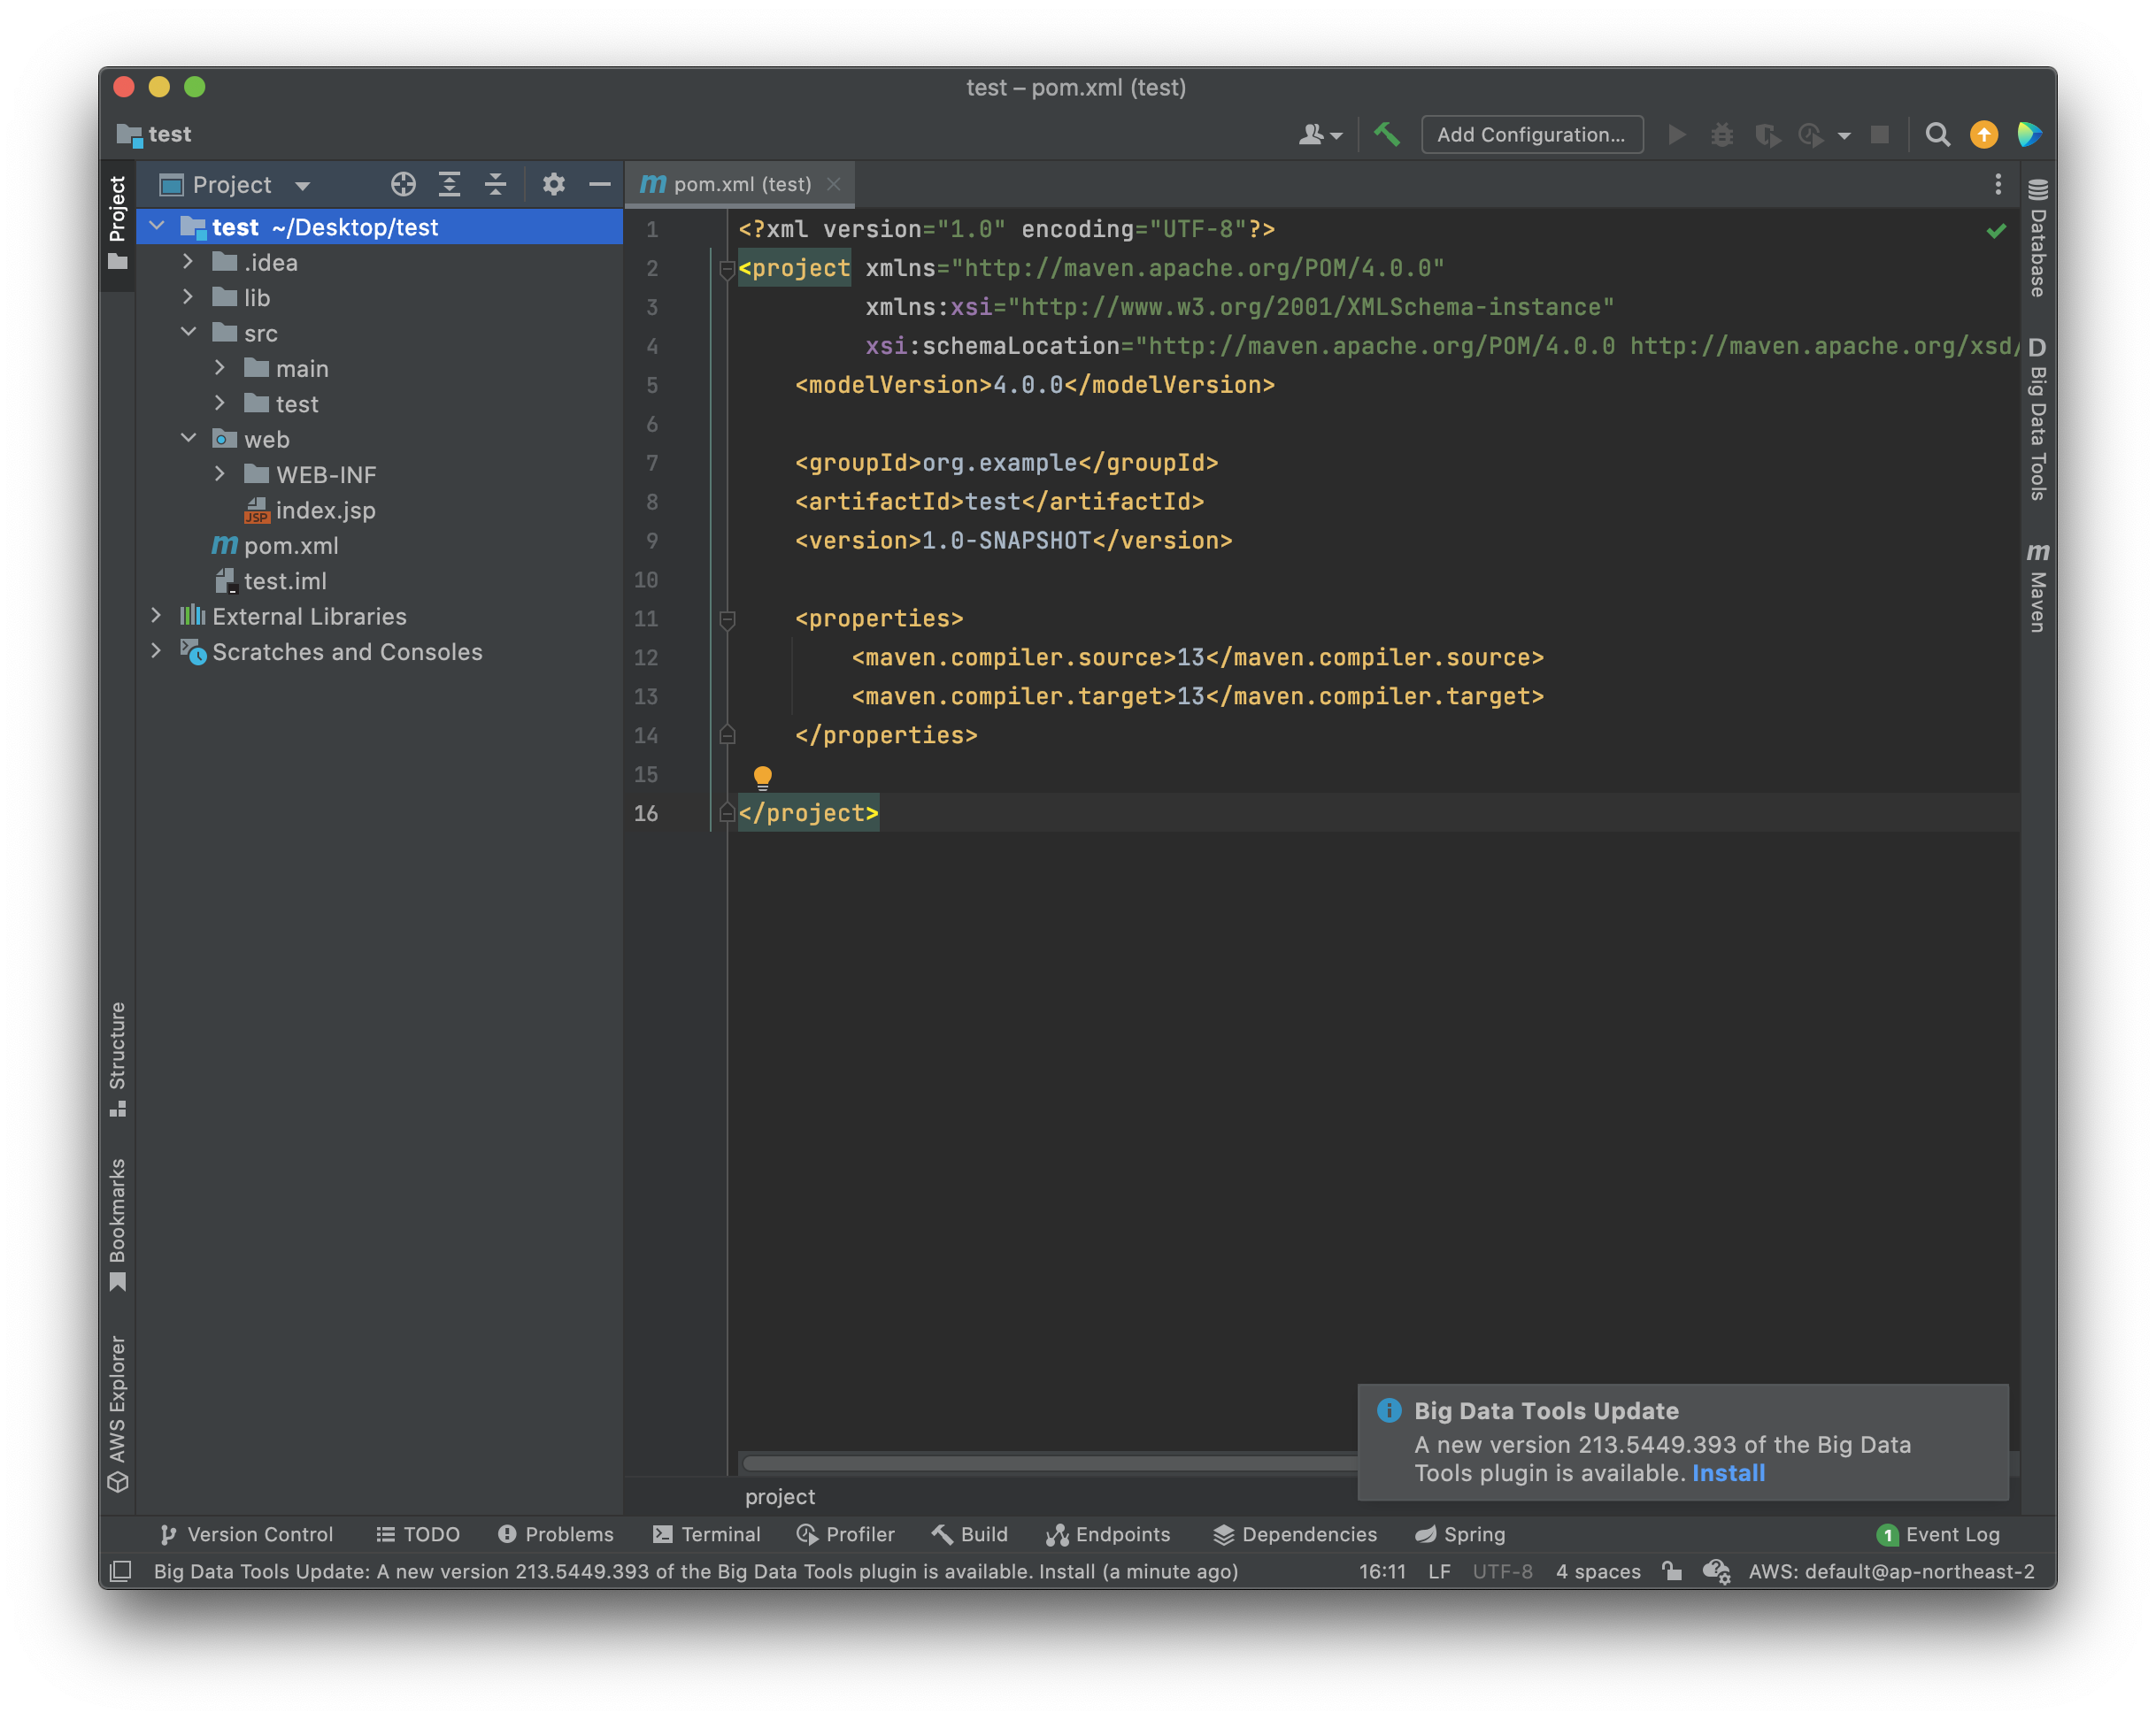Expand the .idea folder

[188, 262]
